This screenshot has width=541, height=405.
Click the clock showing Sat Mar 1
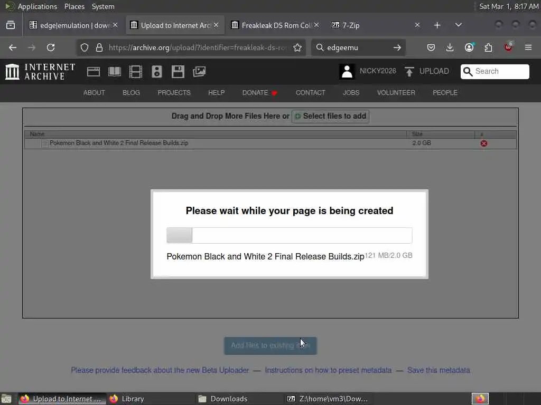[x=509, y=6]
